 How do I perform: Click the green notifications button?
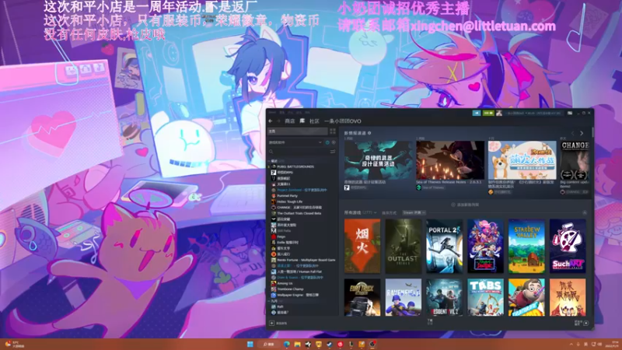point(488,113)
